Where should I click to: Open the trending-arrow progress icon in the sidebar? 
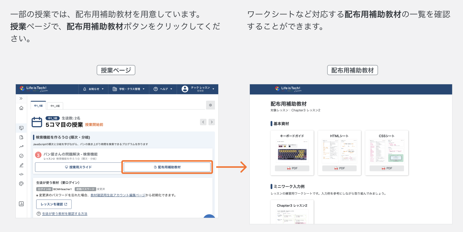(x=21, y=146)
